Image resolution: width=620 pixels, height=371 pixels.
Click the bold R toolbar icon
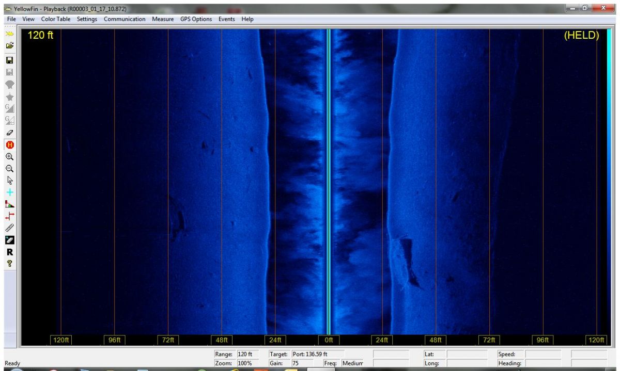[9, 252]
